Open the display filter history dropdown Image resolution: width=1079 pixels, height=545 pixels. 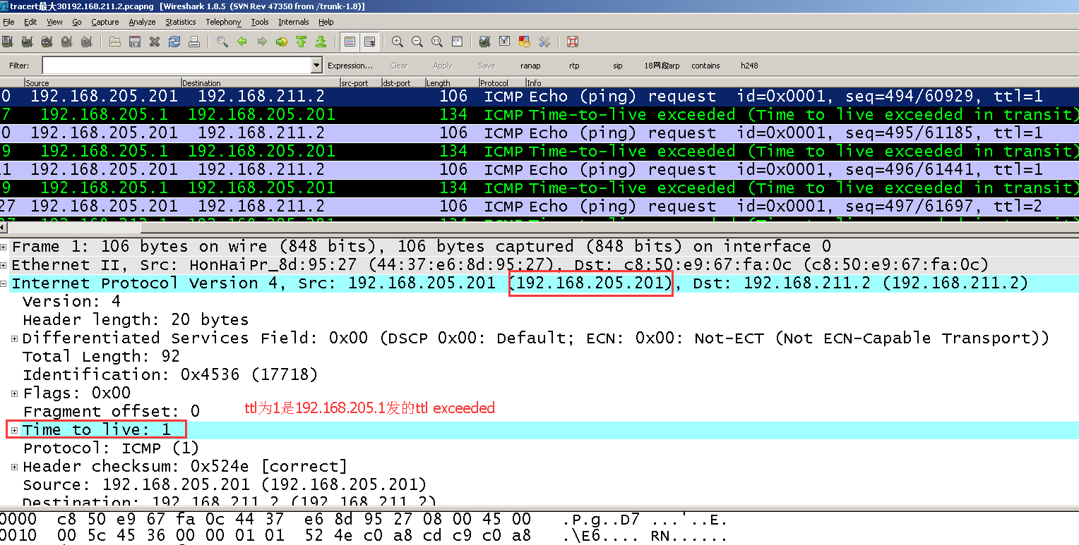coord(316,66)
